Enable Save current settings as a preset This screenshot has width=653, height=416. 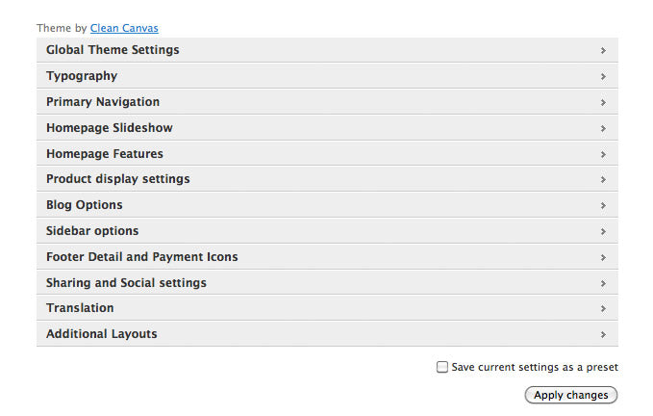442,367
